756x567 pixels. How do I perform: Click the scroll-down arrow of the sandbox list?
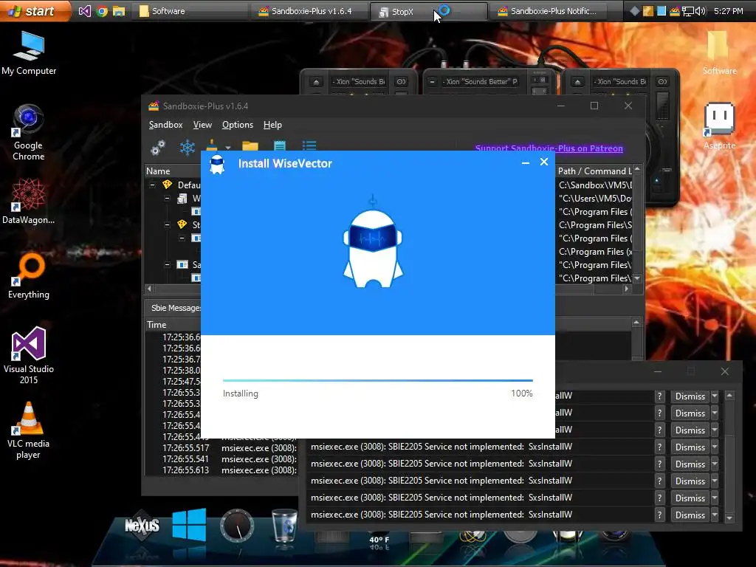click(x=637, y=278)
